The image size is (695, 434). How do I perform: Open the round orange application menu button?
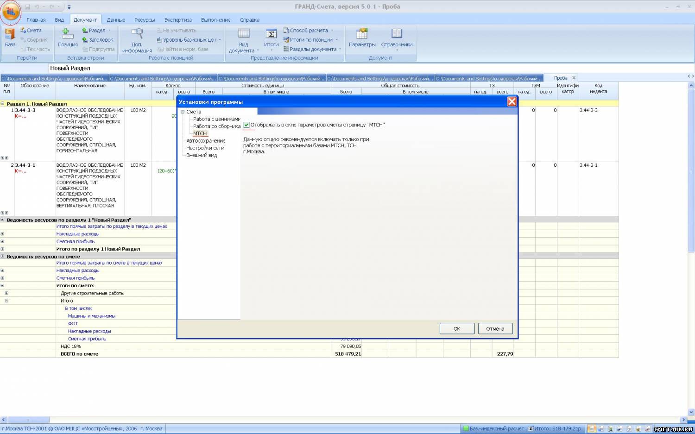(11, 12)
